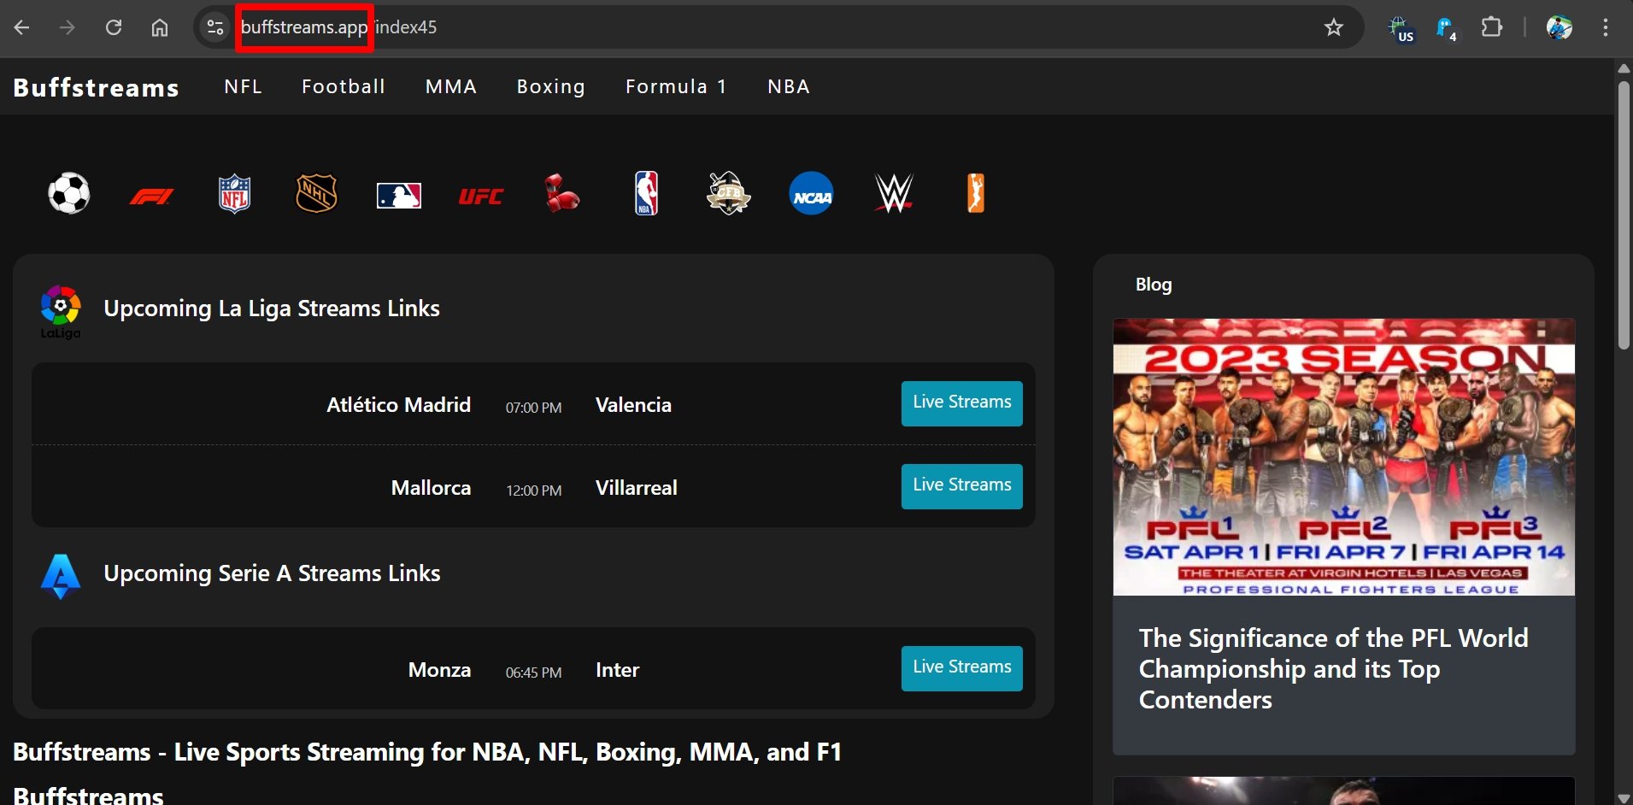
Task: Click the 'Blog' sidebar heading
Action: pos(1154,285)
